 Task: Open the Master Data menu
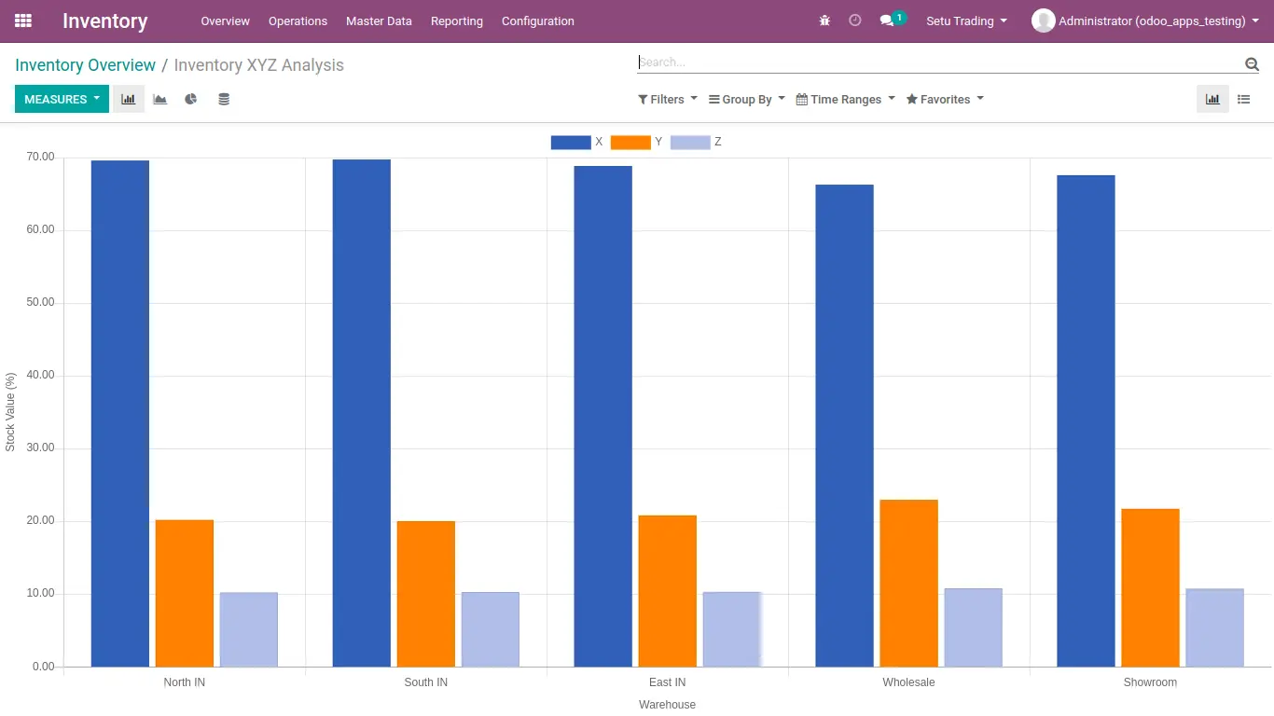point(379,21)
